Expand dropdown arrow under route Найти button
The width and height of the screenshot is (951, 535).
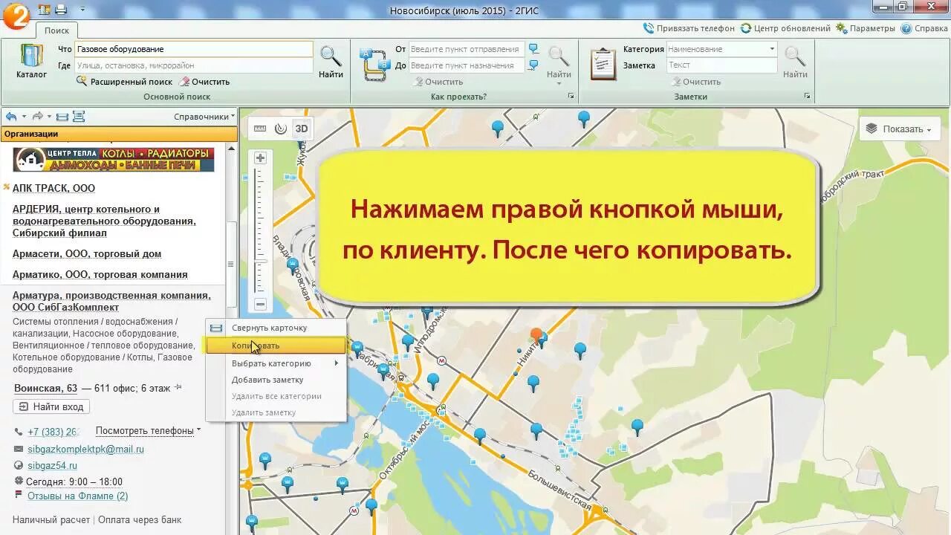(559, 83)
